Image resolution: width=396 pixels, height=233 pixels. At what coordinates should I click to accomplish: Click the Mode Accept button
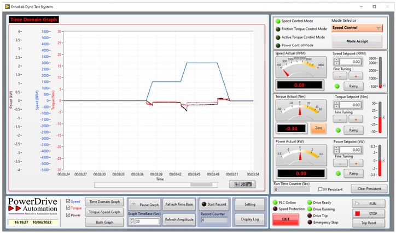(x=357, y=41)
